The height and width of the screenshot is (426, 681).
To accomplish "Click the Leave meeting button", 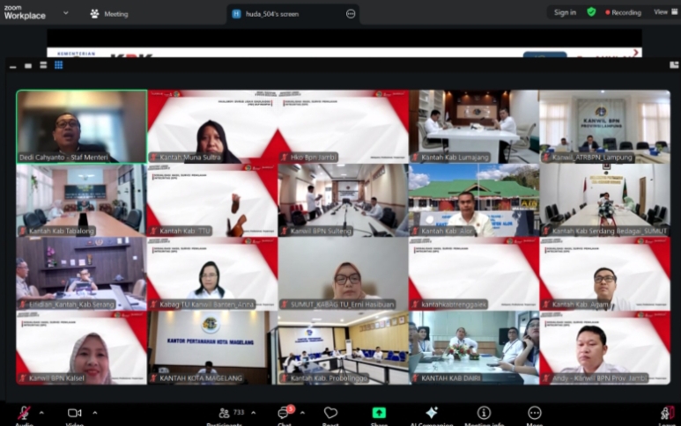I will 668,413.
